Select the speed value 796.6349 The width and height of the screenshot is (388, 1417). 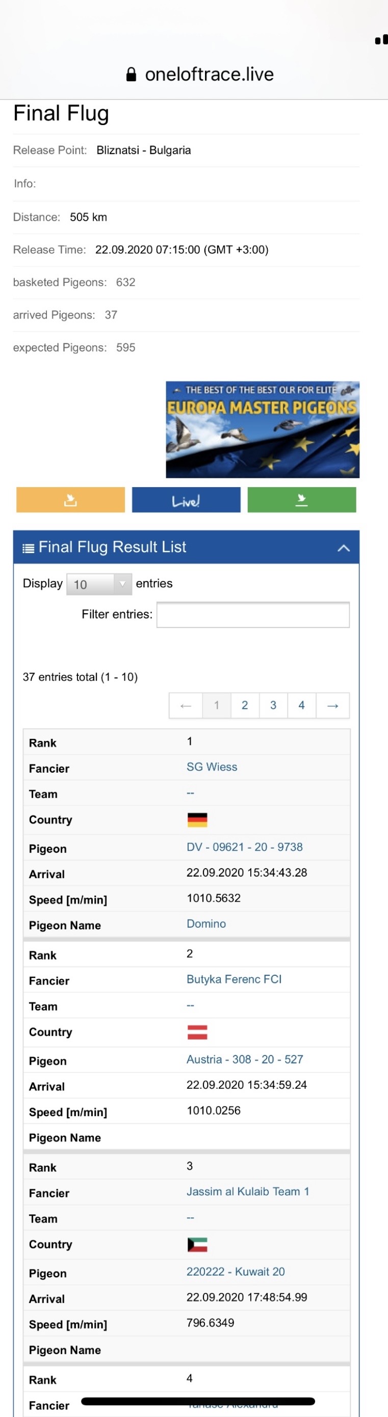pyautogui.click(x=211, y=1323)
